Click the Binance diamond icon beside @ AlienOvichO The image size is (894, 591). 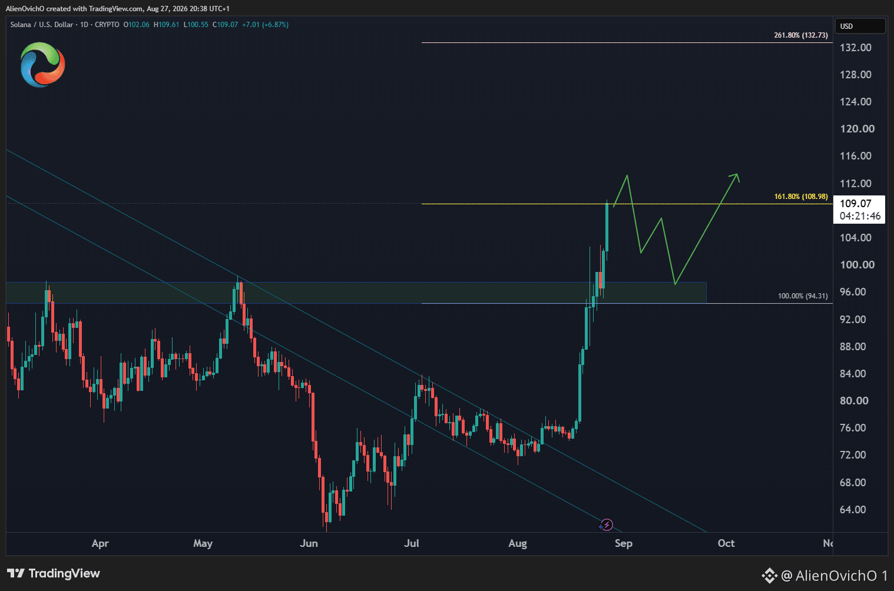pyautogui.click(x=769, y=576)
